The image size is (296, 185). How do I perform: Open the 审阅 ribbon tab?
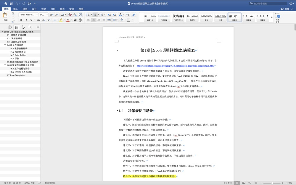72,9
